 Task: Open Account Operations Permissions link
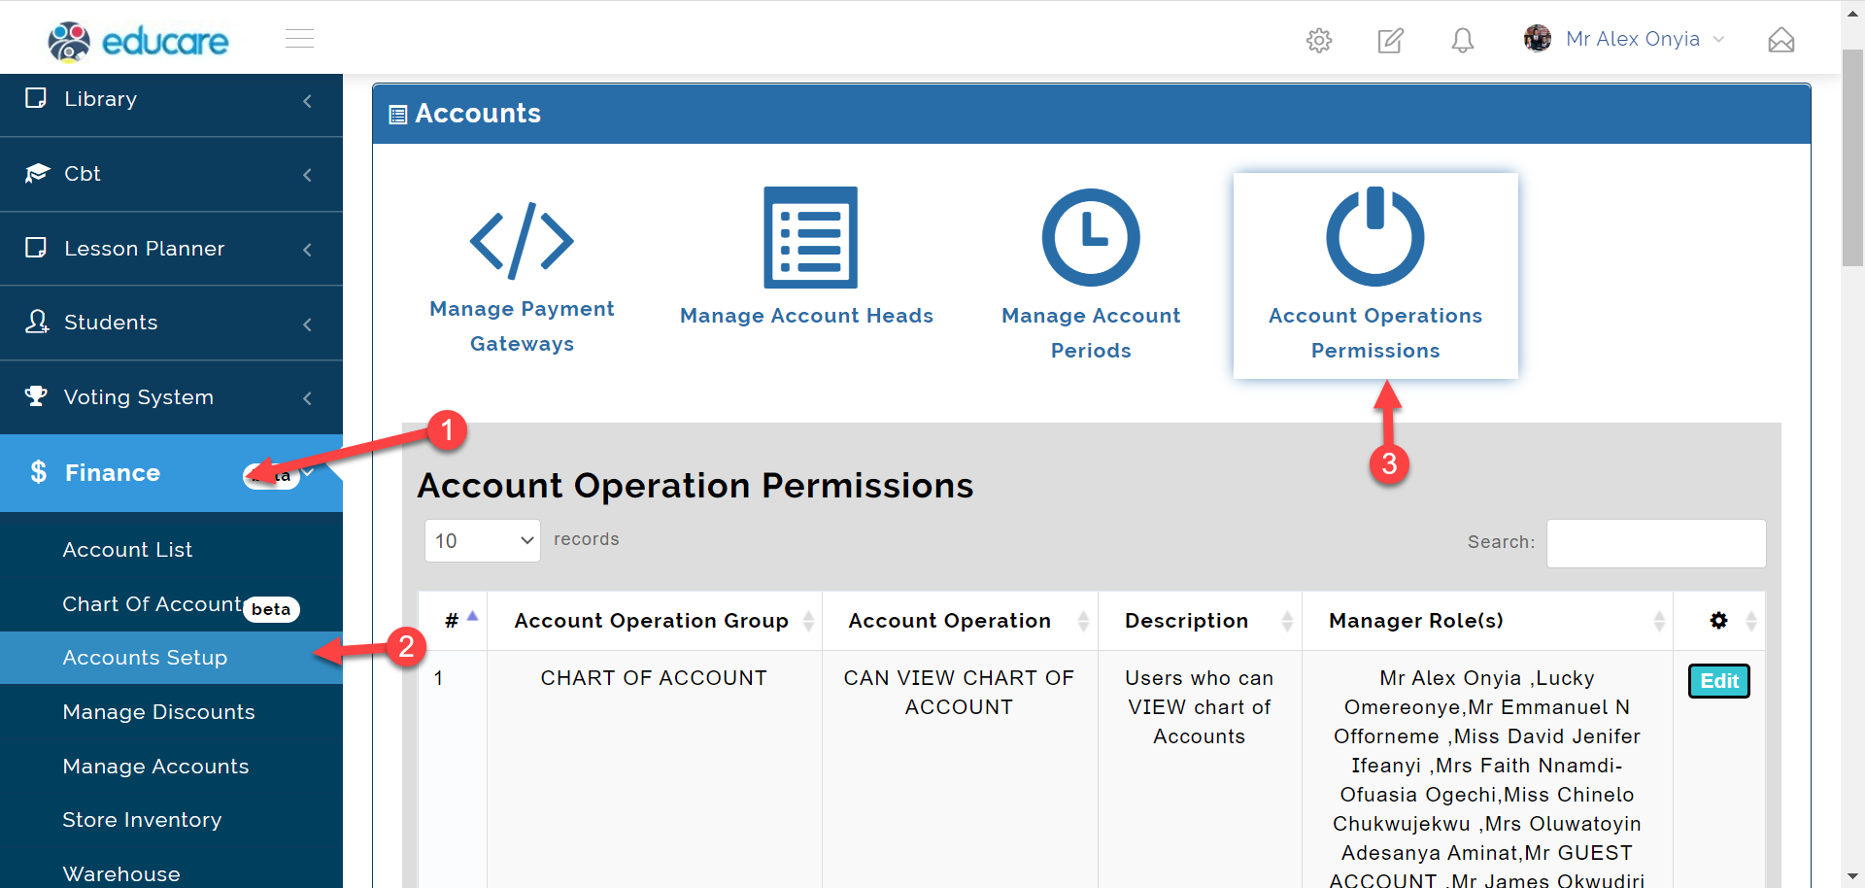pos(1375,333)
